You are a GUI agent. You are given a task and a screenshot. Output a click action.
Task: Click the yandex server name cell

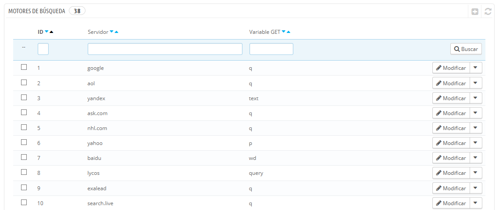96,98
